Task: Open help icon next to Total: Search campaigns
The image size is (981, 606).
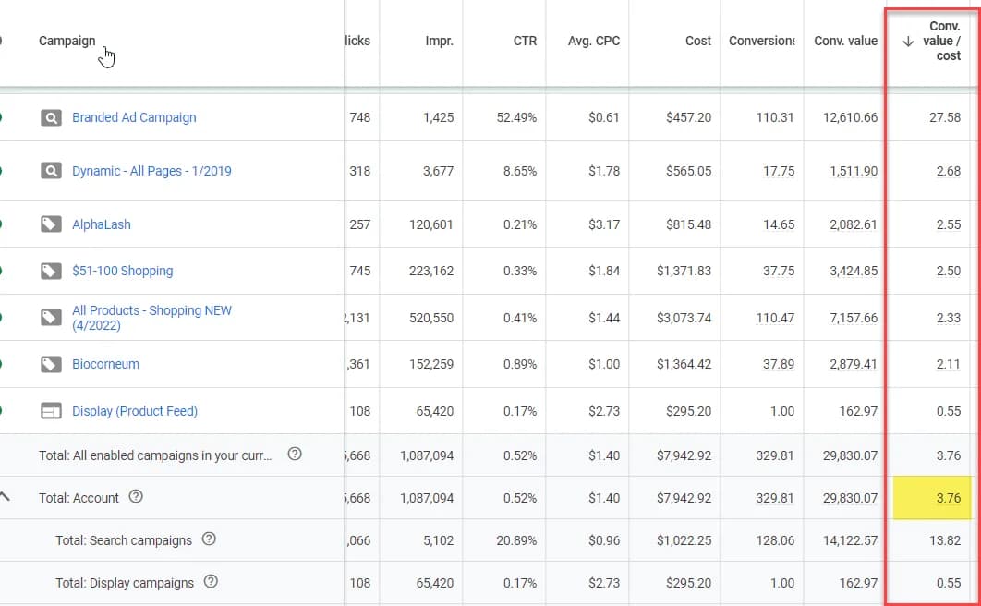Action: coord(209,539)
